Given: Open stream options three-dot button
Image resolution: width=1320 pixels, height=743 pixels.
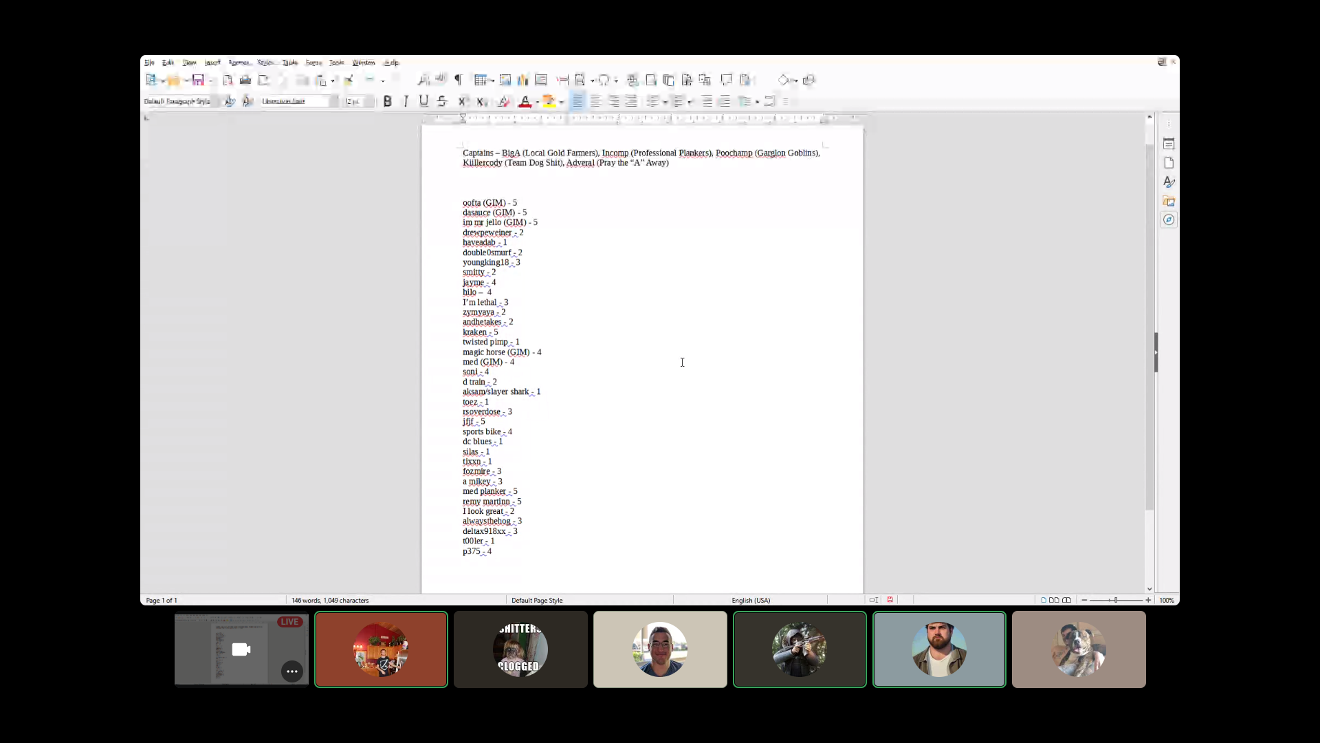Looking at the screenshot, I should click(x=292, y=671).
